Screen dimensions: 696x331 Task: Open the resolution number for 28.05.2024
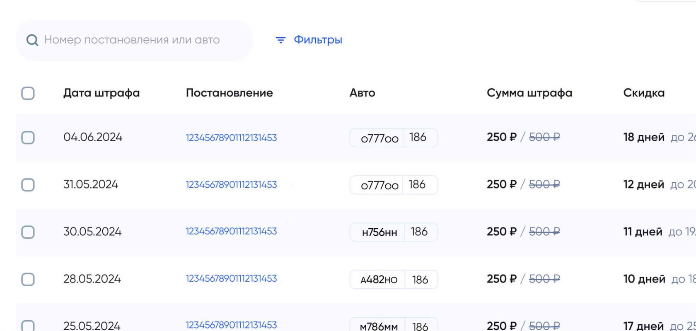click(231, 279)
